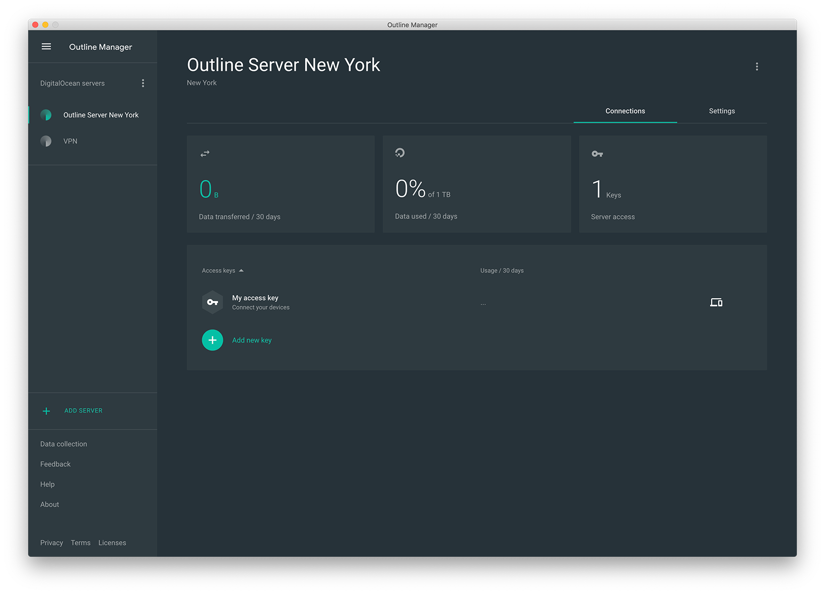Minimize the window with the yellow button

(45, 25)
